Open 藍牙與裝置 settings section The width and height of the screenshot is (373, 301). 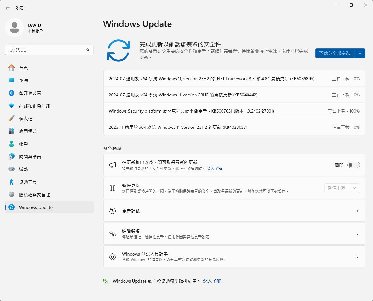coord(49,93)
